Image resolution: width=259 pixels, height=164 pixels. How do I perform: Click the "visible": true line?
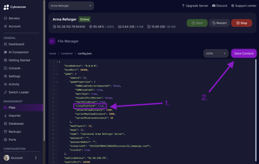(x=80, y=150)
